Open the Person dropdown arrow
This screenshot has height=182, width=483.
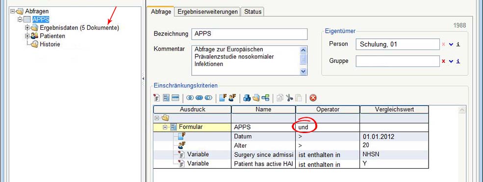451,44
